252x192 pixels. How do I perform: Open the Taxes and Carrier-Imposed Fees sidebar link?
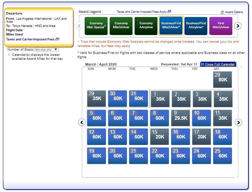(x=30, y=39)
